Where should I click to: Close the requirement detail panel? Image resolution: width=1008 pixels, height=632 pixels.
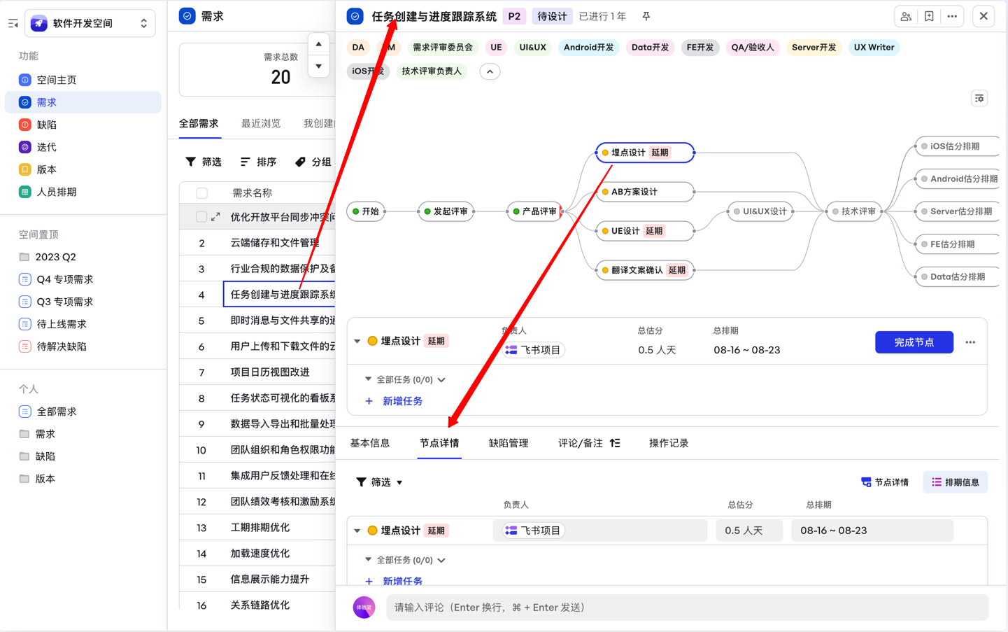[x=984, y=16]
